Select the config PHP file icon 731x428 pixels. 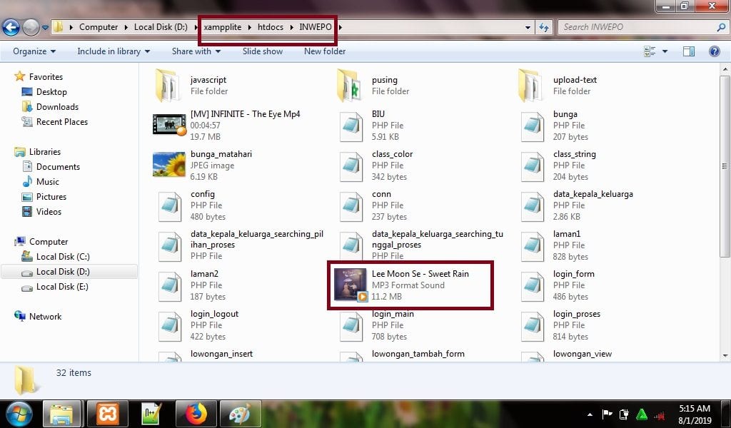(170, 207)
